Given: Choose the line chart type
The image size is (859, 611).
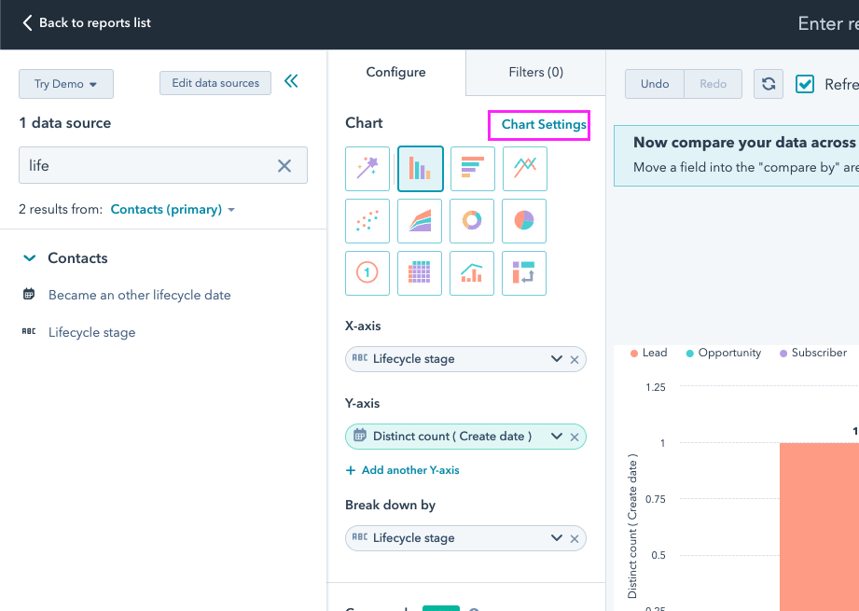Looking at the screenshot, I should (523, 168).
